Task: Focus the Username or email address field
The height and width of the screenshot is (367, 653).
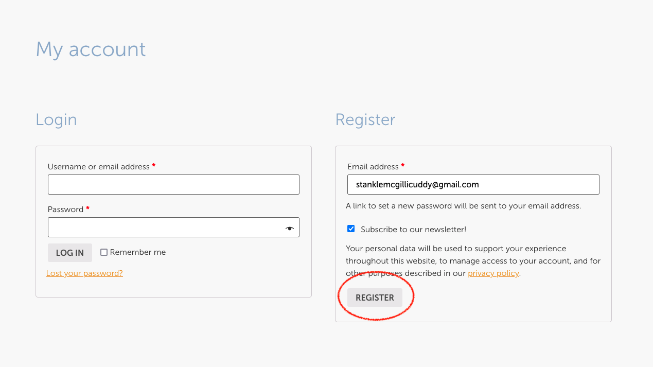Action: (x=173, y=184)
